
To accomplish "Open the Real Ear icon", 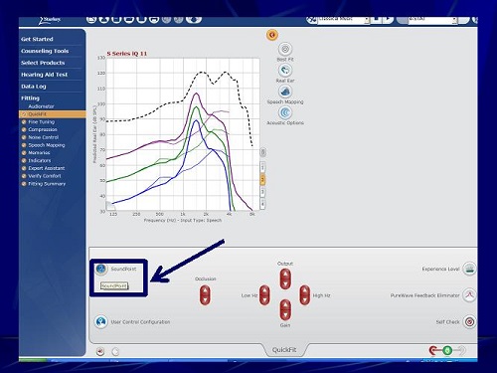I will [x=285, y=70].
